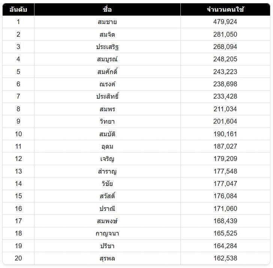Select the name สมจิต
Image resolution: width=273 pixels, height=268 pixels.
[x=107, y=34]
